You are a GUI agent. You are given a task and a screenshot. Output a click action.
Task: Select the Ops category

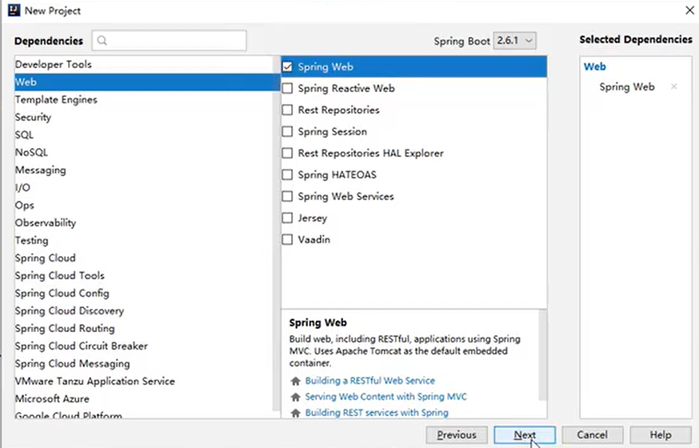(x=143, y=205)
